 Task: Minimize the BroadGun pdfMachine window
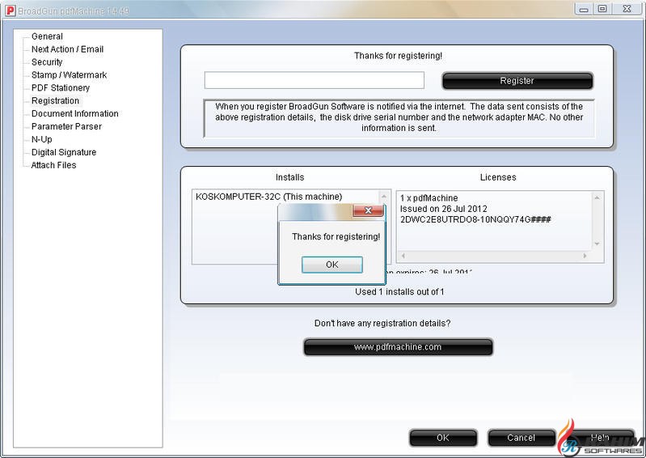(x=584, y=9)
